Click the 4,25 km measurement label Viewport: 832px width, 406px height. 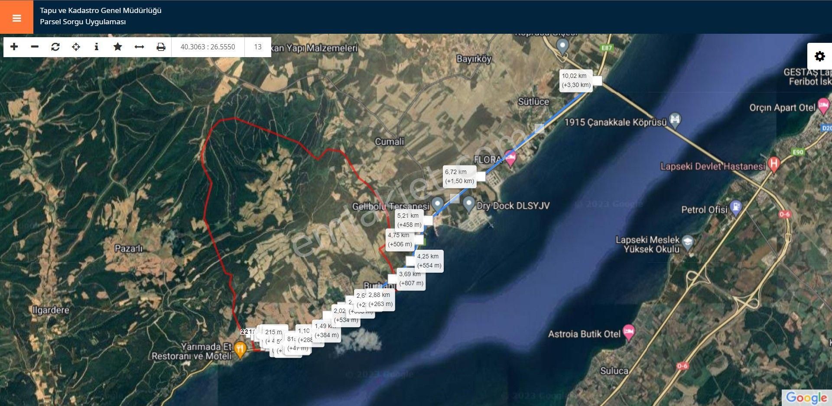(x=429, y=261)
